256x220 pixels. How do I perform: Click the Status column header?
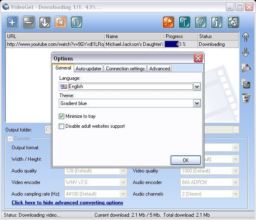[218, 36]
